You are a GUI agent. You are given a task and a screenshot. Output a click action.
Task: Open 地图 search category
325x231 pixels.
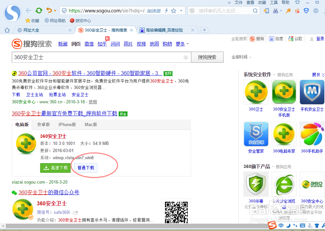155,44
